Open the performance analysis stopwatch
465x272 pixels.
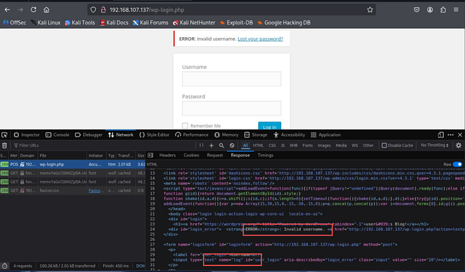point(5,266)
